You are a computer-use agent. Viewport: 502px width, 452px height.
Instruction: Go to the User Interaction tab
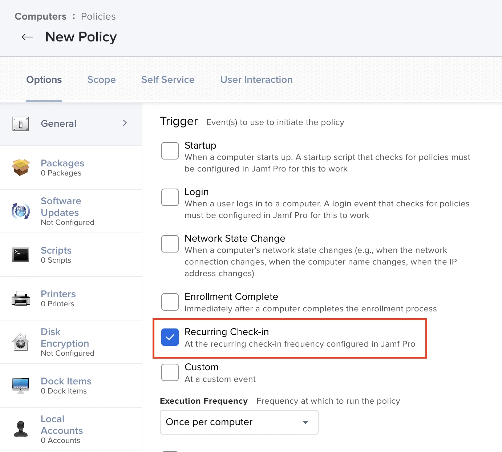pyautogui.click(x=256, y=80)
